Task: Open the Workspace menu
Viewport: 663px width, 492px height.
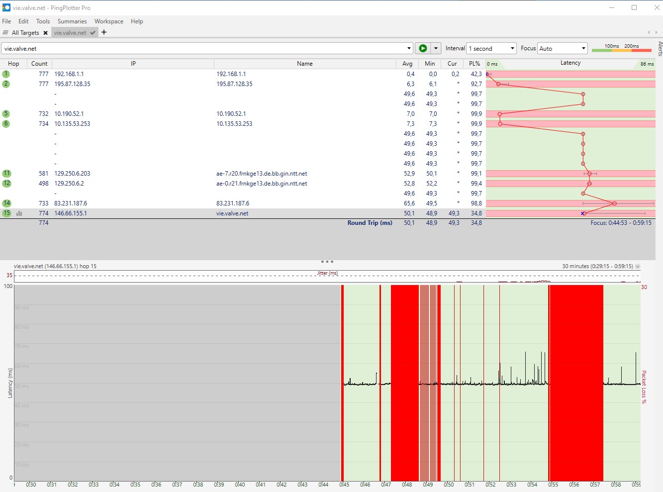Action: (x=109, y=21)
